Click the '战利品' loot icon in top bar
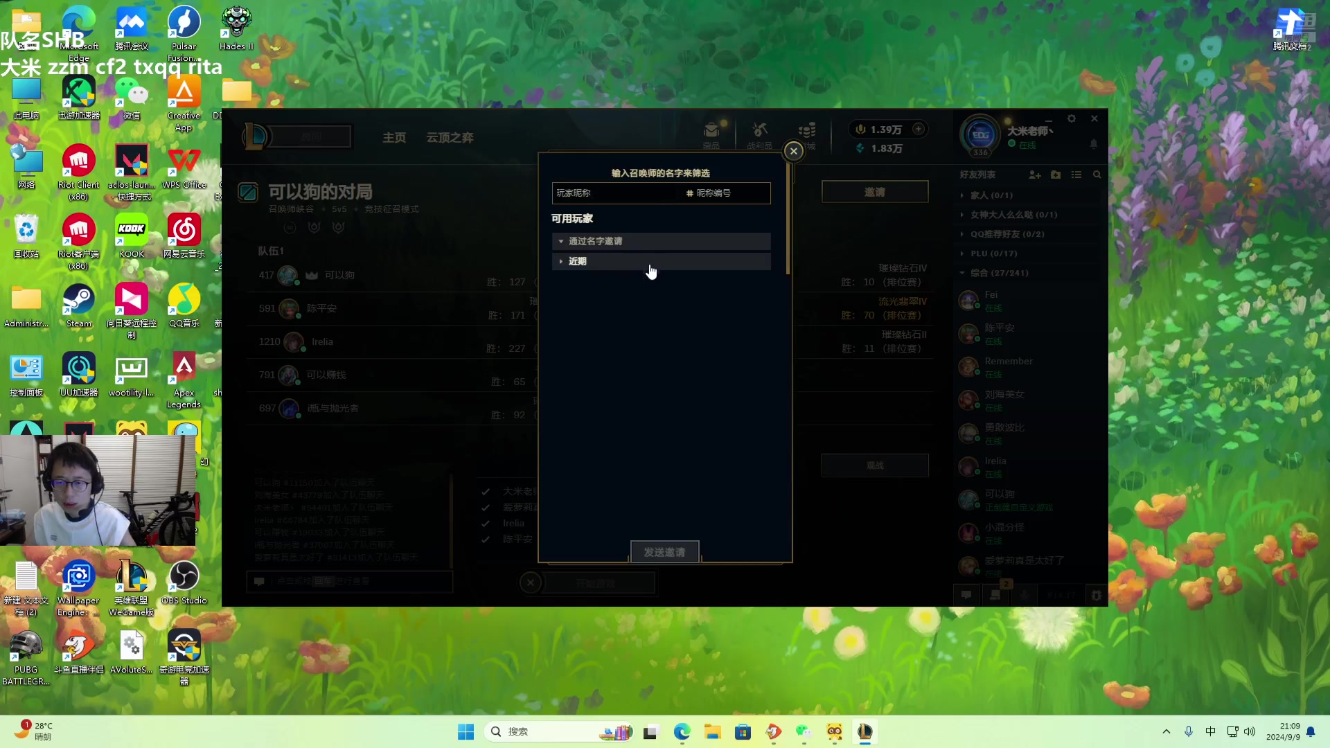The image size is (1330, 748). click(x=759, y=135)
